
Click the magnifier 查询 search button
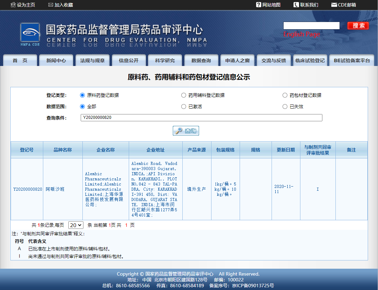pos(185,131)
